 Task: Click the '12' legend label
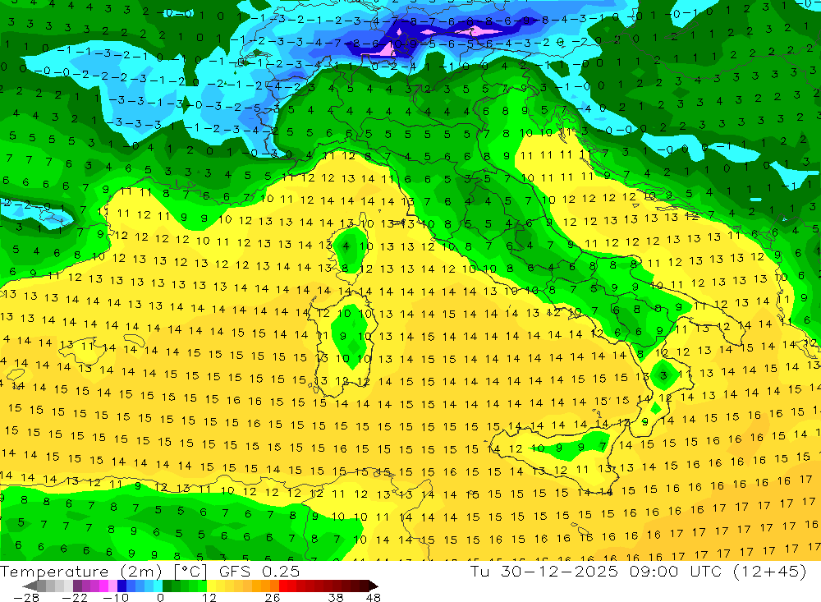(x=209, y=597)
